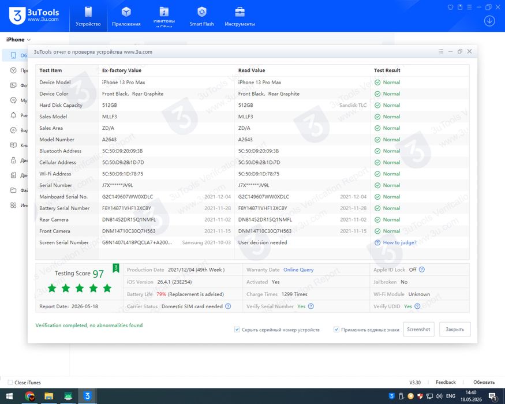Switch the ENG language indicator
The height and width of the screenshot is (404, 505).
(x=451, y=396)
